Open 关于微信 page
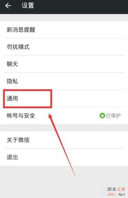The width and height of the screenshot is (128, 198). 64,140
